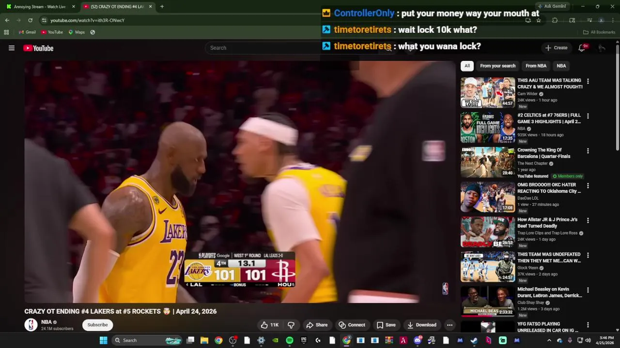Open the Gmail bookmark
This screenshot has width=620, height=348.
pos(28,32)
